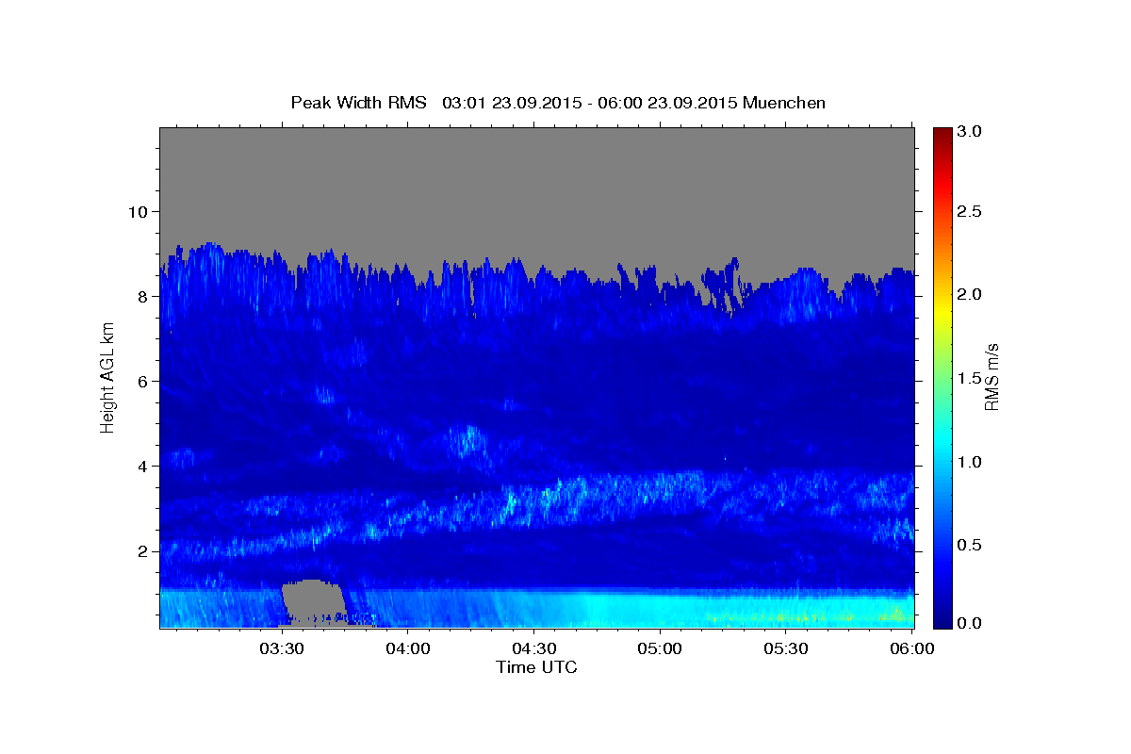Click the colorbar value 1.0

[970, 462]
